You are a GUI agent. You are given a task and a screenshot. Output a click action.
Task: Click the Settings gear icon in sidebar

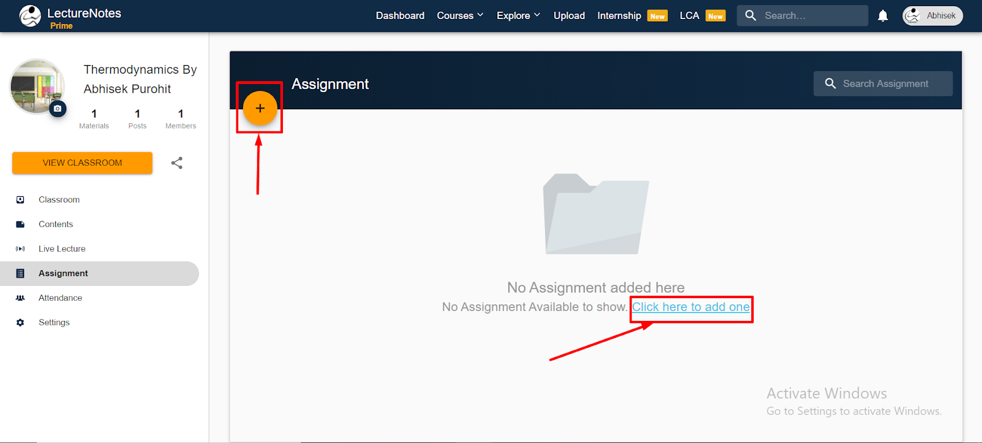[x=20, y=322]
